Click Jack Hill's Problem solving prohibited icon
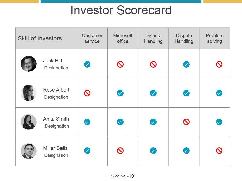This screenshot has width=242, height=181. click(x=219, y=64)
